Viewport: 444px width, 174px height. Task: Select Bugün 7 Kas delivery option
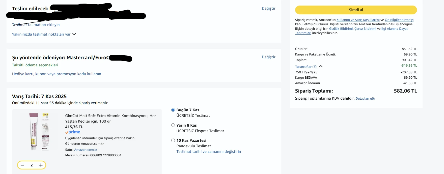click(x=173, y=110)
